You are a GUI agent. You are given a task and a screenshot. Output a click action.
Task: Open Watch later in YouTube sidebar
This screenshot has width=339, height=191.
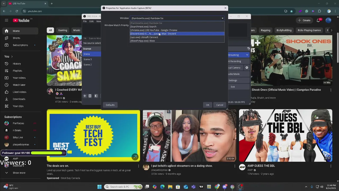tap(20, 85)
